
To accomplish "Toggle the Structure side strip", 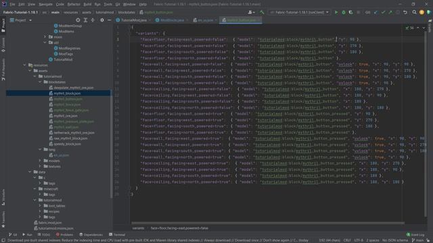I will tap(3, 197).
